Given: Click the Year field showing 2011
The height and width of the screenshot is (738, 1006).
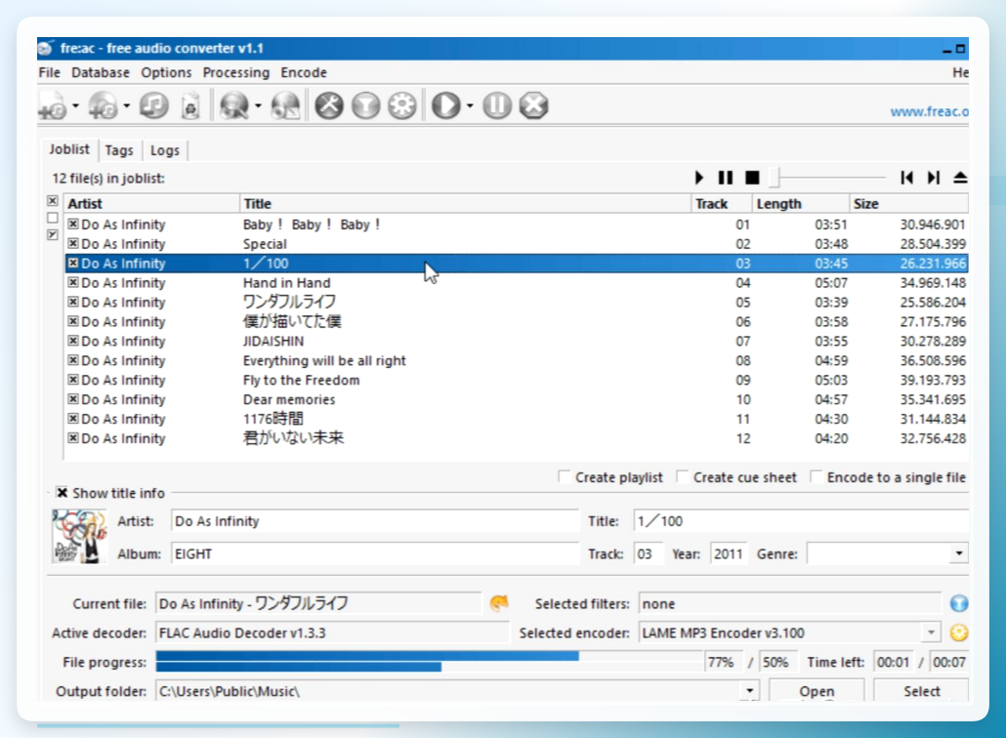Looking at the screenshot, I should [730, 553].
